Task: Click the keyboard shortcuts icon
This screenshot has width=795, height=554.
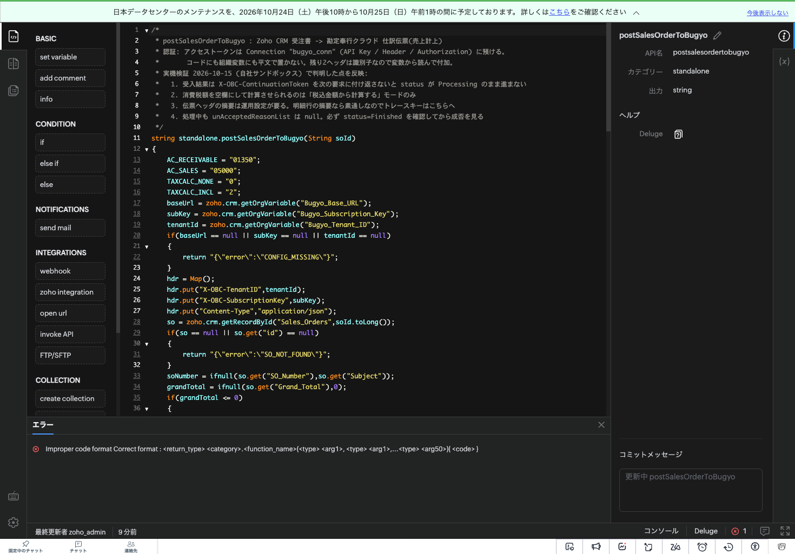Action: [x=14, y=496]
